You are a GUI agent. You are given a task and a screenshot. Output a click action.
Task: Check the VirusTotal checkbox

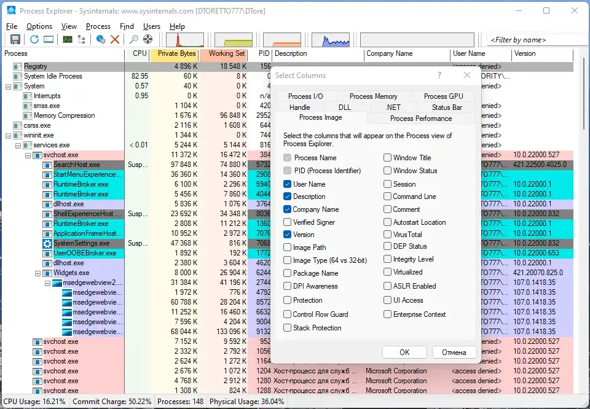point(387,235)
